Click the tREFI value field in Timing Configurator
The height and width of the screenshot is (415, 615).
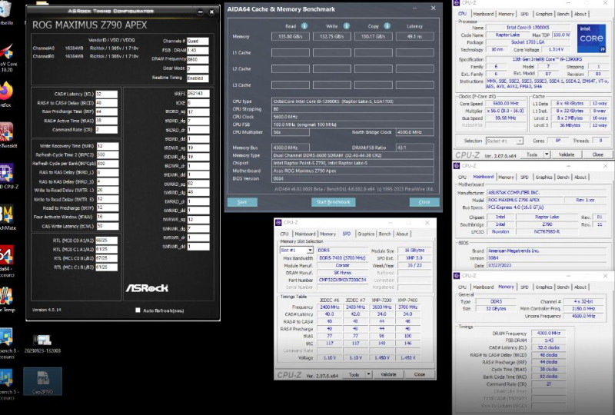tap(198, 93)
